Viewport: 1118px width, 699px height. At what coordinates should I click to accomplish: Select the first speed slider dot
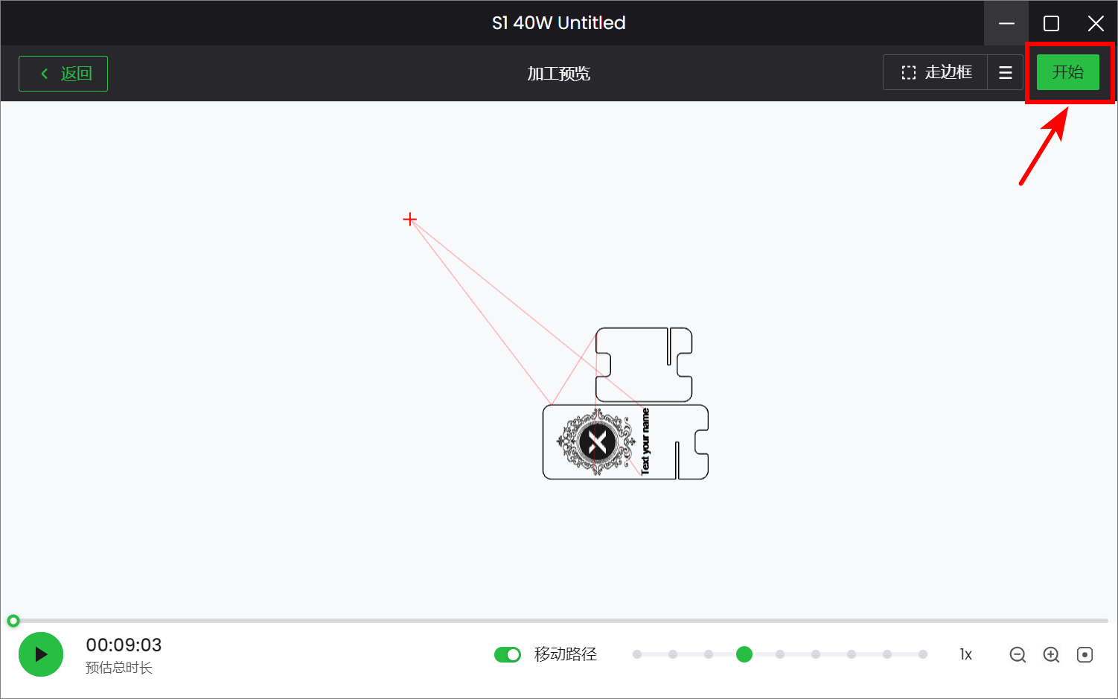(x=637, y=654)
